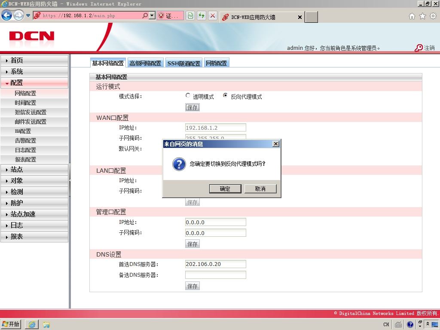Open browser tools gear icon

(x=433, y=16)
